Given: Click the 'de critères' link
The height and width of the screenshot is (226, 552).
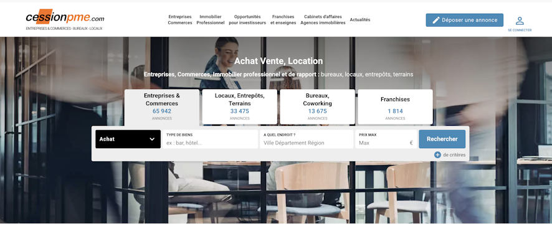Looking at the screenshot, I should point(454,155).
